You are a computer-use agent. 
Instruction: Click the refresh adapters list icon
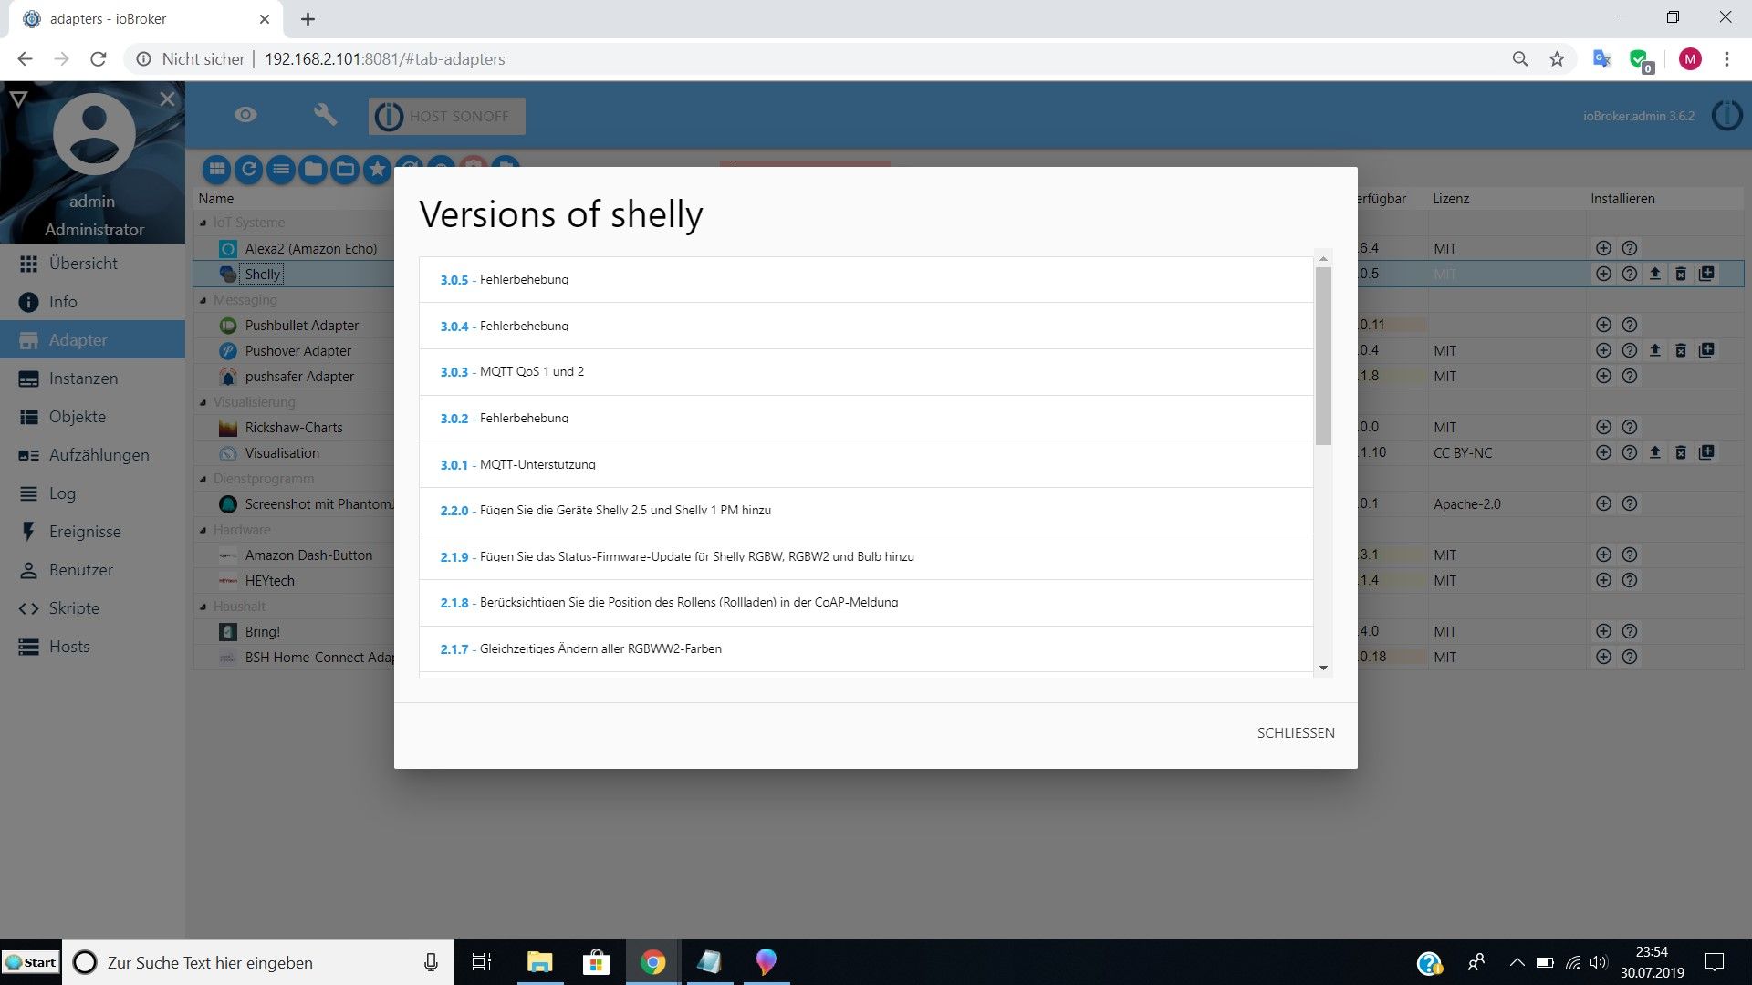point(249,169)
